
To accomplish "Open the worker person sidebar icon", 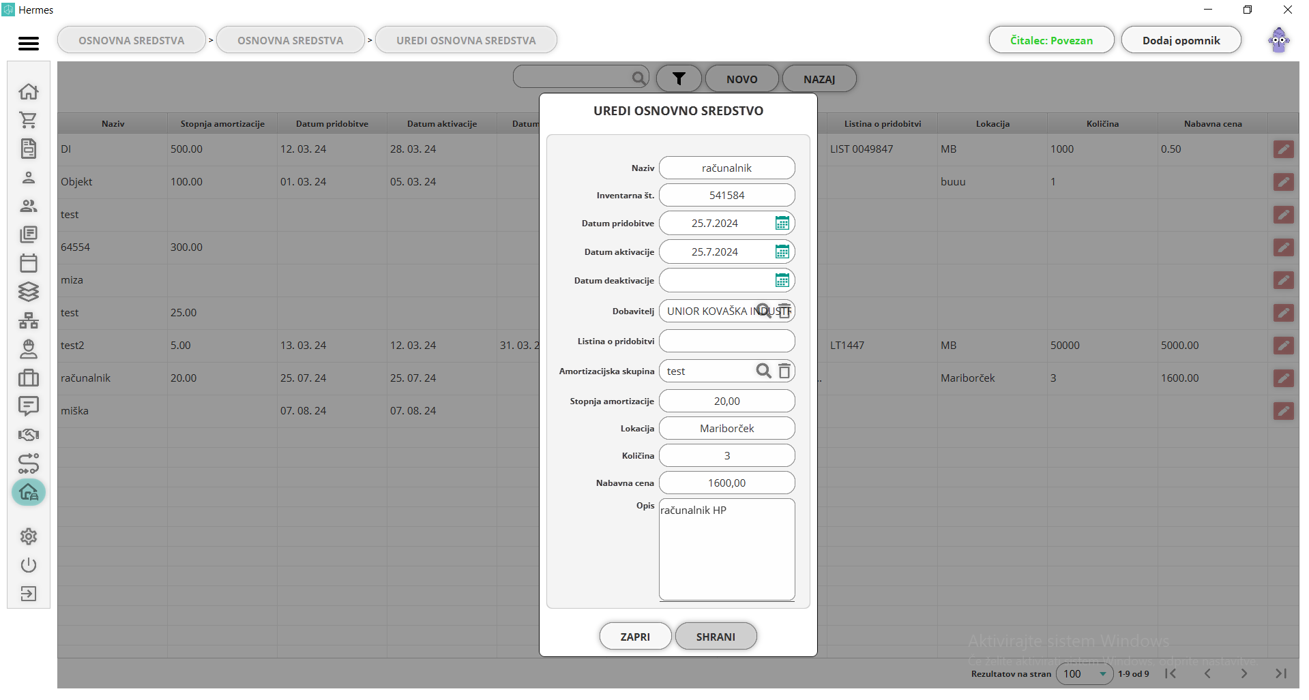I will 29,349.
